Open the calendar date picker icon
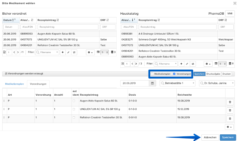The width and height of the screenshot is (237, 141). pyautogui.click(x=152, y=83)
